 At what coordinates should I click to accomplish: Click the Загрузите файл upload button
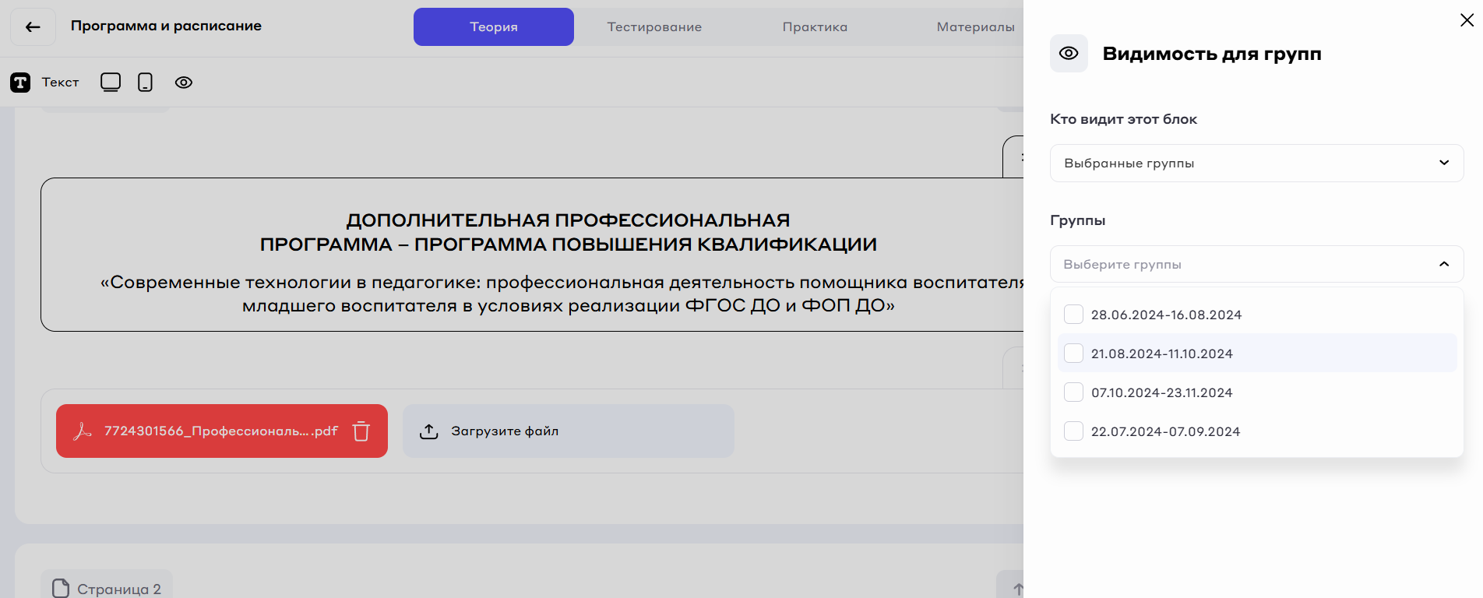(568, 431)
